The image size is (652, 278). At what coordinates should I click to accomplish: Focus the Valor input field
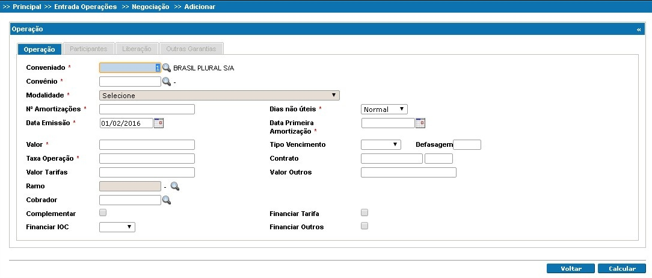click(x=147, y=144)
